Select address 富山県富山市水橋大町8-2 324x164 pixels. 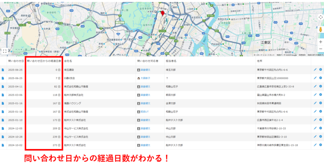271,95
